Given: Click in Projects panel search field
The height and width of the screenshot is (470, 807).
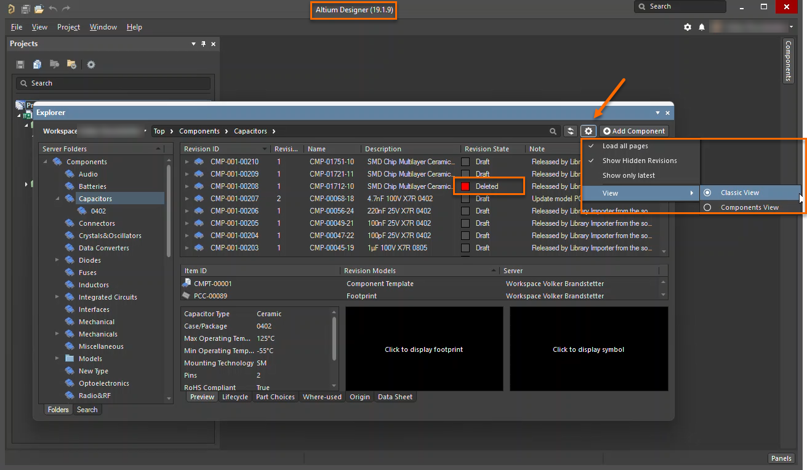Looking at the screenshot, I should pos(113,83).
